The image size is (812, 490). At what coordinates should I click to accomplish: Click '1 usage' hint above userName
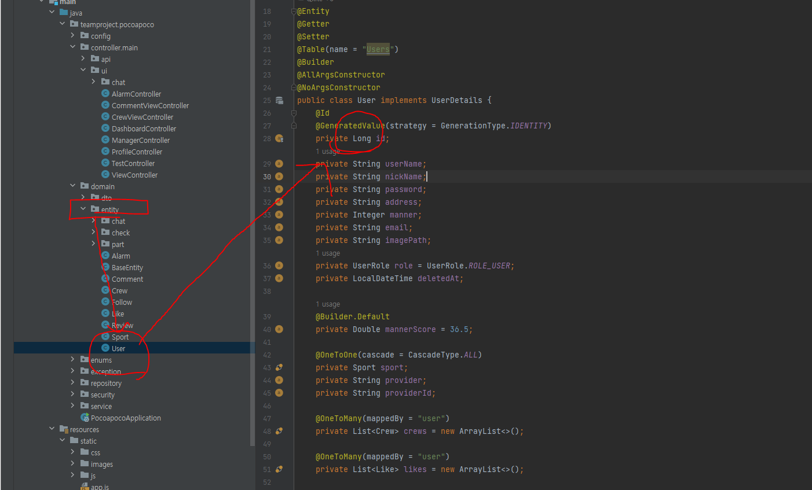(x=328, y=152)
